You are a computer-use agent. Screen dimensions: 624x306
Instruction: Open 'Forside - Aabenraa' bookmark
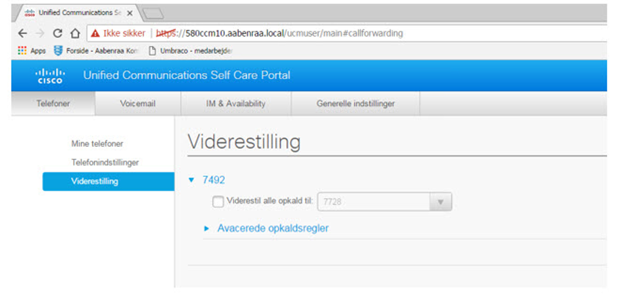97,51
